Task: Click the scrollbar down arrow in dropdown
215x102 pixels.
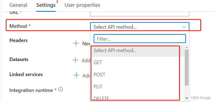Action: [187, 98]
